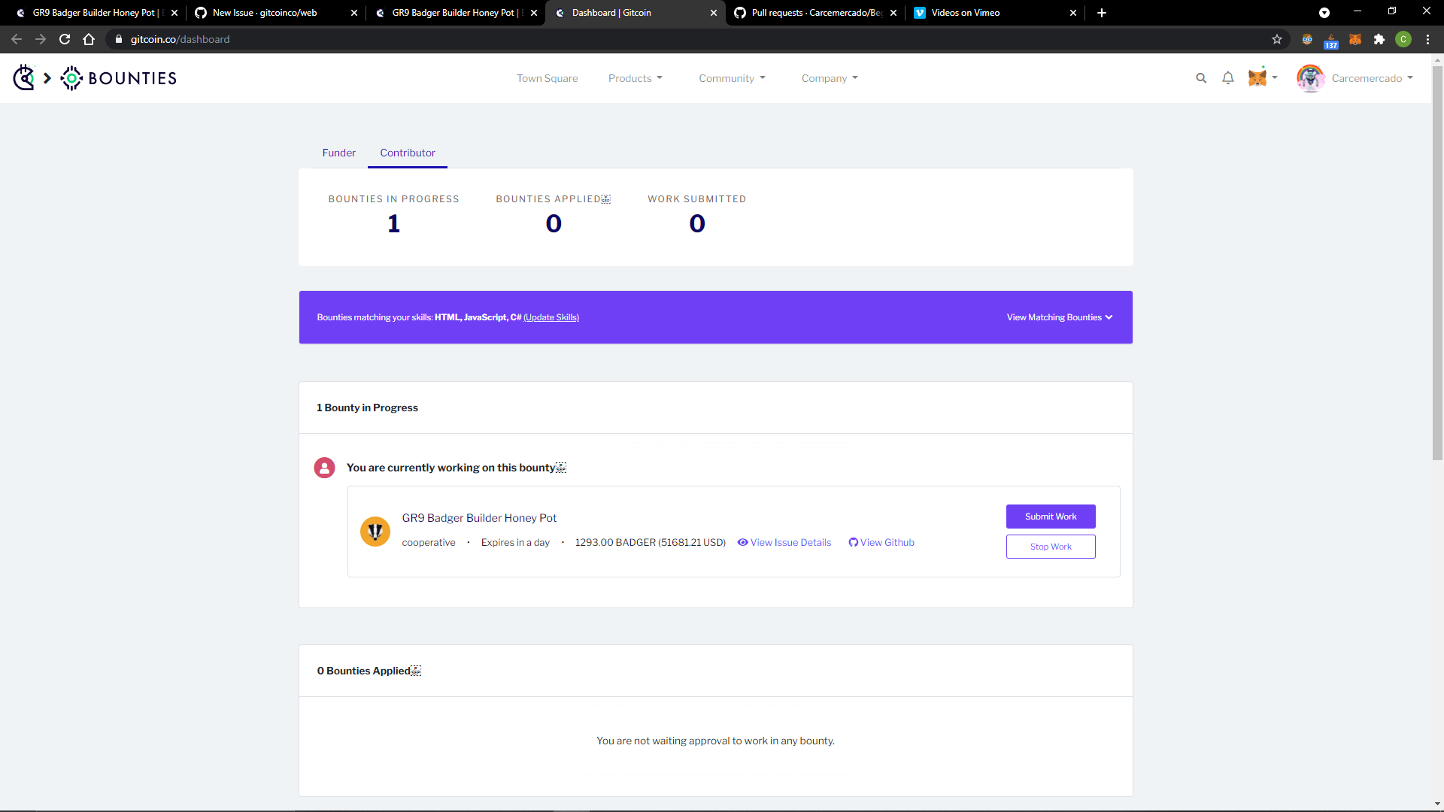Click the MetaMask extension icon in toolbar
Viewport: 1444px width, 812px height.
click(1355, 39)
